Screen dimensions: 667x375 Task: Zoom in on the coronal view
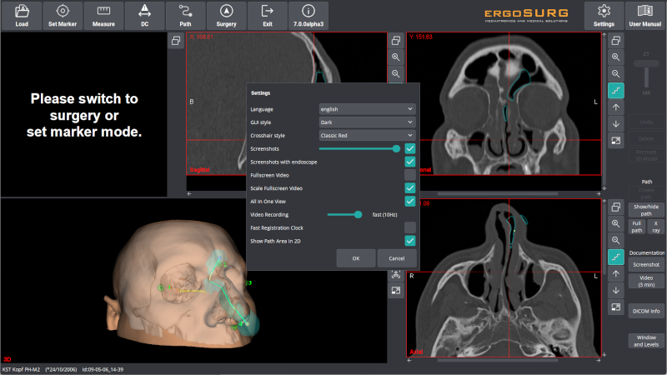(616, 57)
